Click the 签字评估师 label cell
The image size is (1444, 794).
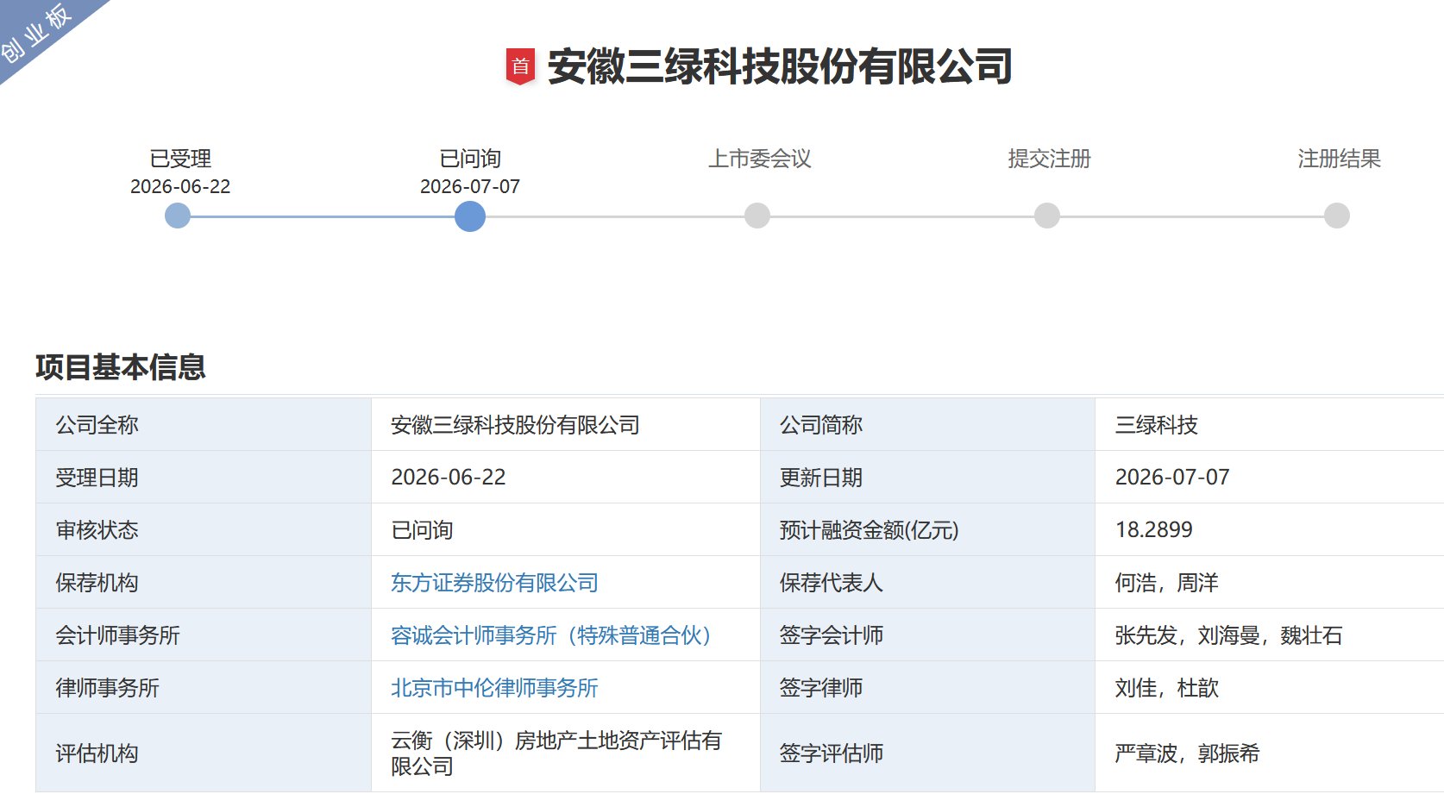coord(927,753)
